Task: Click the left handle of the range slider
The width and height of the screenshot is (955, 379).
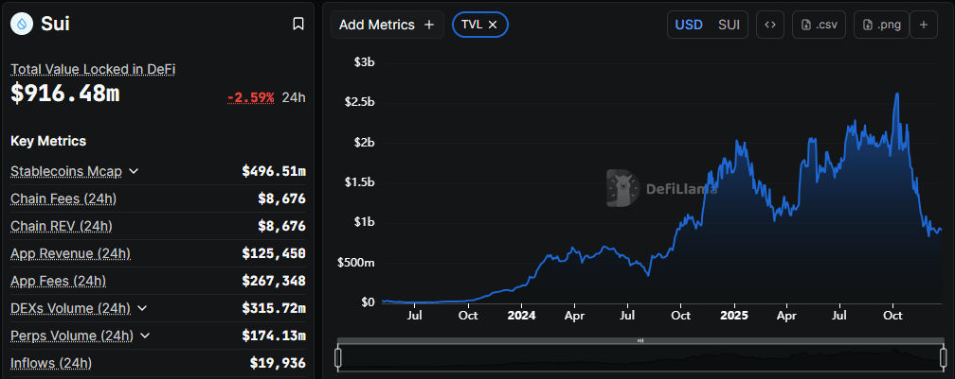Action: 338,356
